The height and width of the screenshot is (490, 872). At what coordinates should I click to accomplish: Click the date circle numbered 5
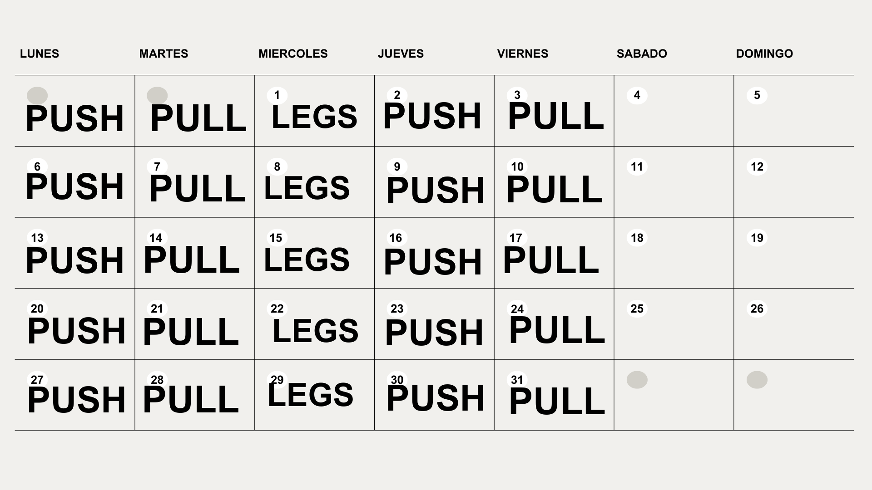757,95
